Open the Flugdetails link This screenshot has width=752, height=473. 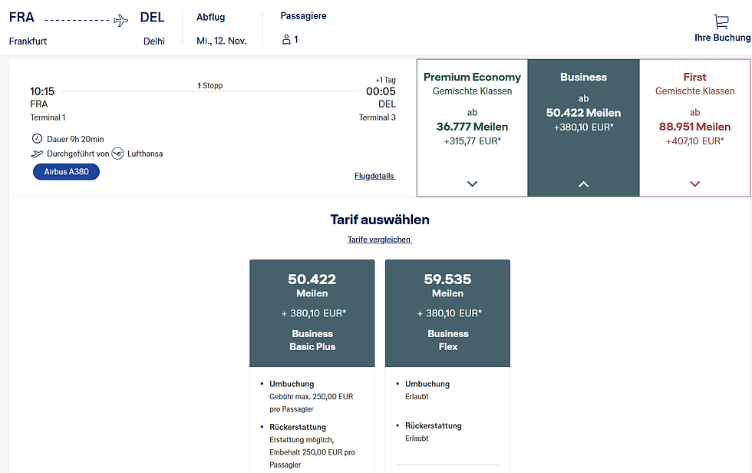(x=374, y=176)
